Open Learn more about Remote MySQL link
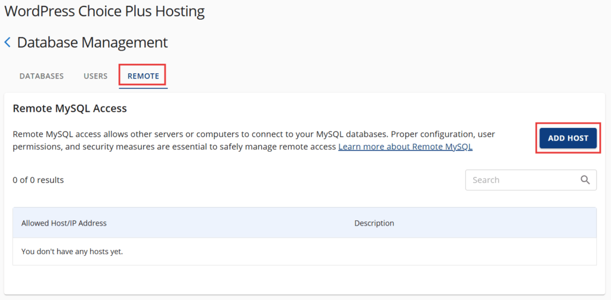Screen dimensions: 611x300 click(405, 146)
